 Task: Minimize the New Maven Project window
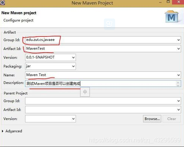[x=160, y=2]
